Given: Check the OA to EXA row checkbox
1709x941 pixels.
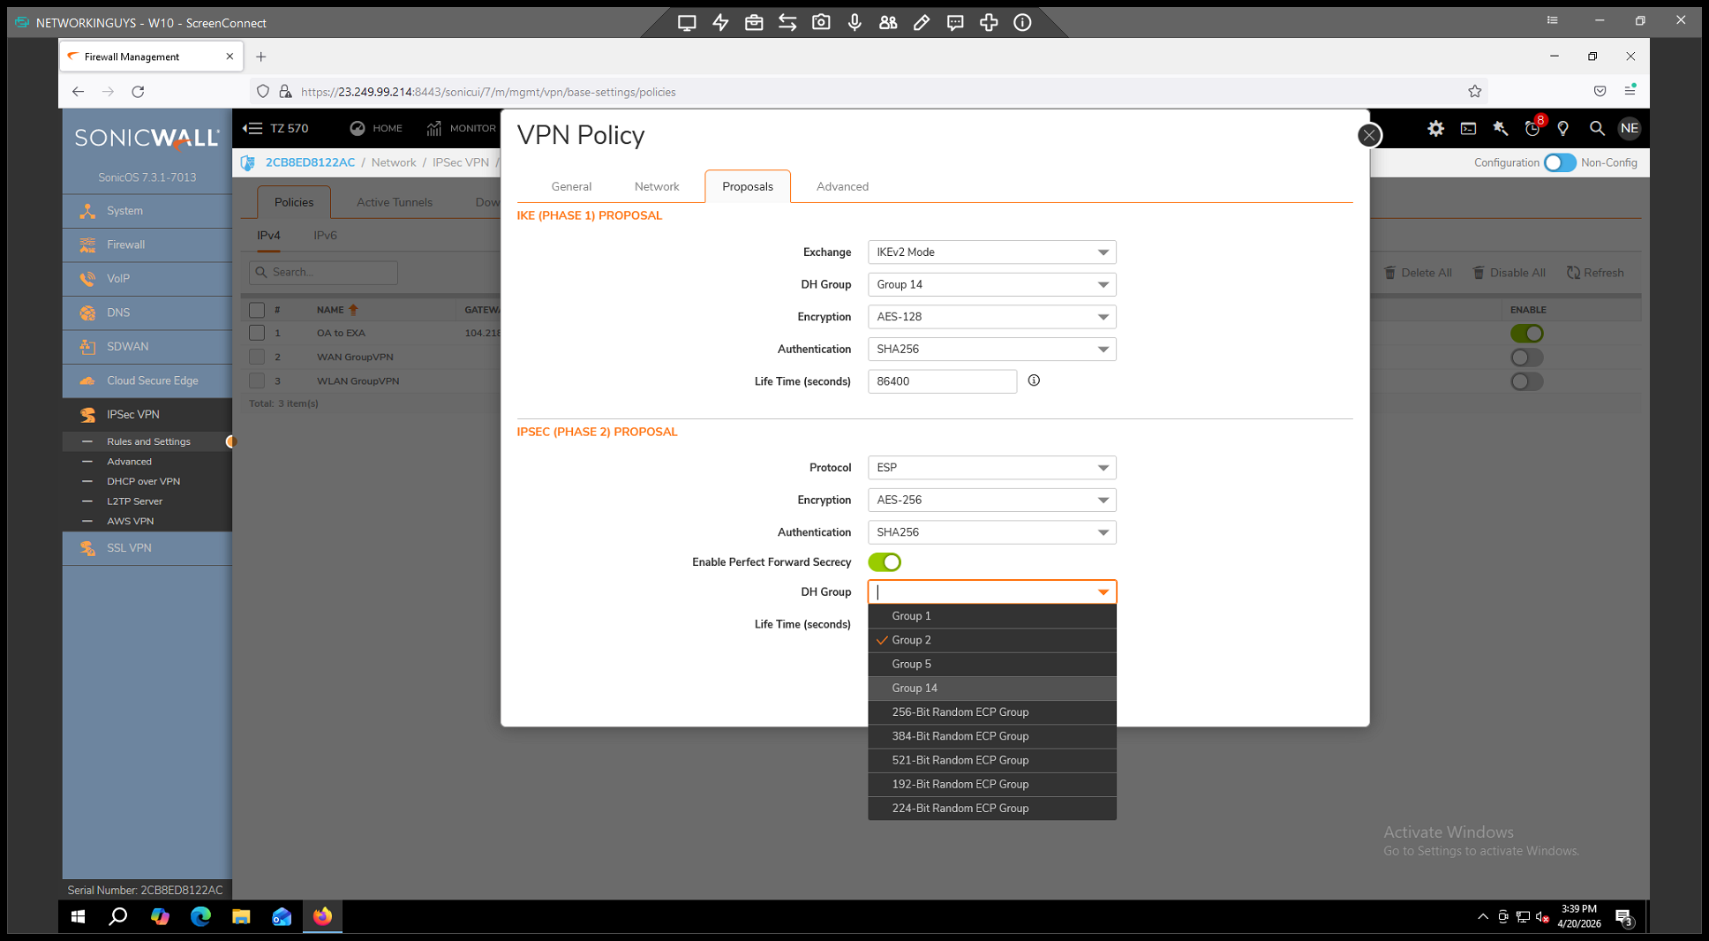Looking at the screenshot, I should click(257, 333).
